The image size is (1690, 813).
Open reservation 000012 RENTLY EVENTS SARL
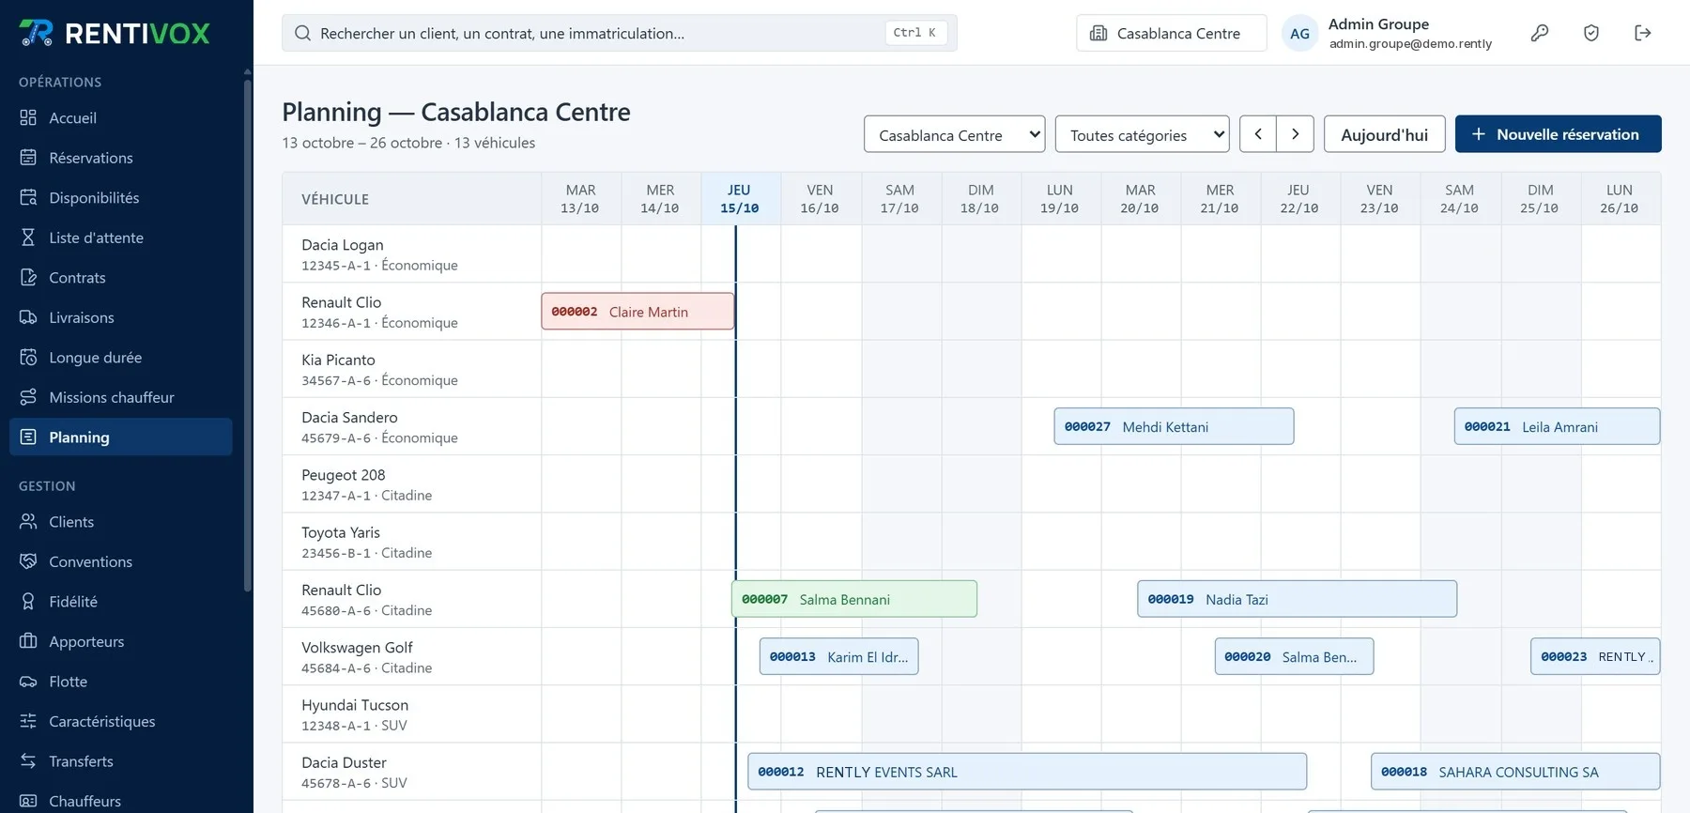(x=1027, y=772)
